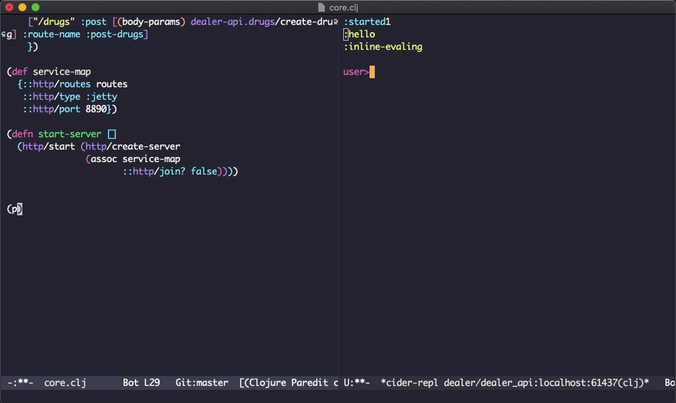Open the Git:master version control menu

(201, 383)
